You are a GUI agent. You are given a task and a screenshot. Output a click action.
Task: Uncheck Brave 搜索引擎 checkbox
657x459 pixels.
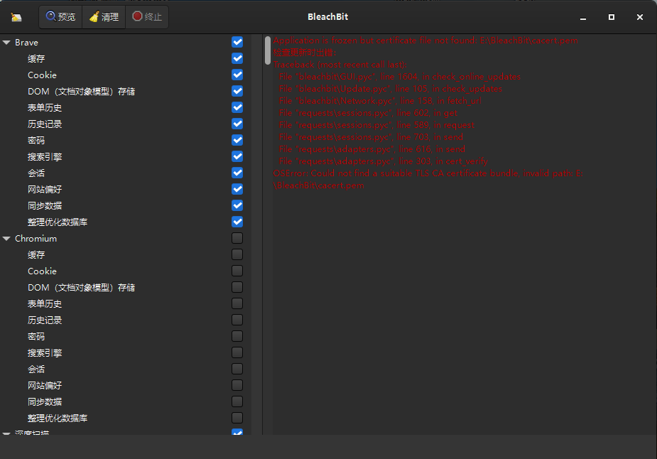(x=237, y=156)
